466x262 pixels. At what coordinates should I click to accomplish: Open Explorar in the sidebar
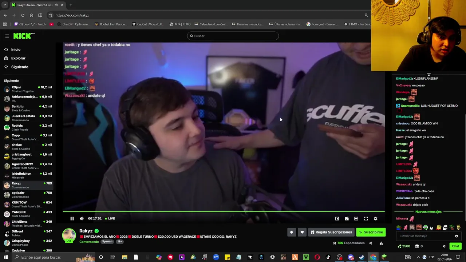(x=18, y=58)
